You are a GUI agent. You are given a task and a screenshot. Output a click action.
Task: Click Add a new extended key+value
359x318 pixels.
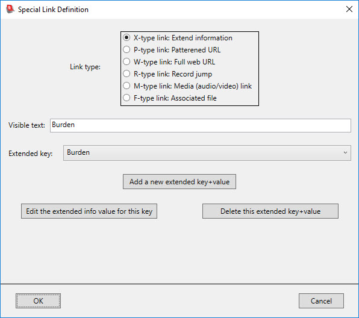click(x=179, y=181)
